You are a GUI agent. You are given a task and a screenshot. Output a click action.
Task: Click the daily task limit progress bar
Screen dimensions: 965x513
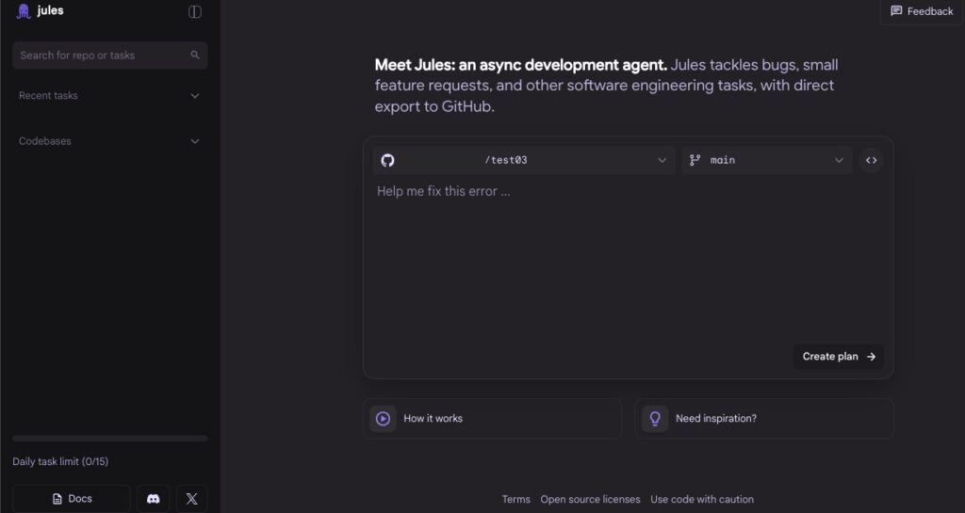coord(109,439)
